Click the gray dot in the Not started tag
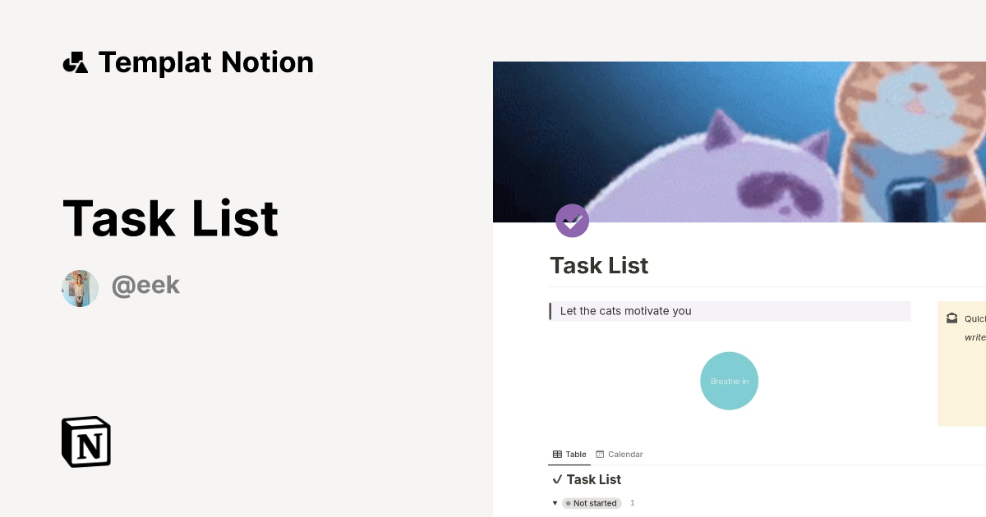This screenshot has height=517, width=986. (x=568, y=503)
